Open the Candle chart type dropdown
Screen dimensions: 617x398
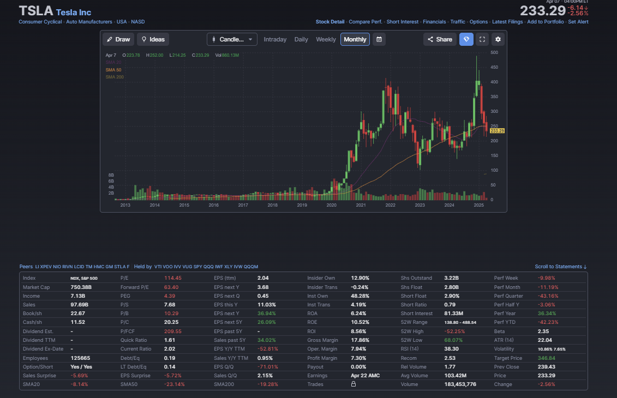click(232, 39)
